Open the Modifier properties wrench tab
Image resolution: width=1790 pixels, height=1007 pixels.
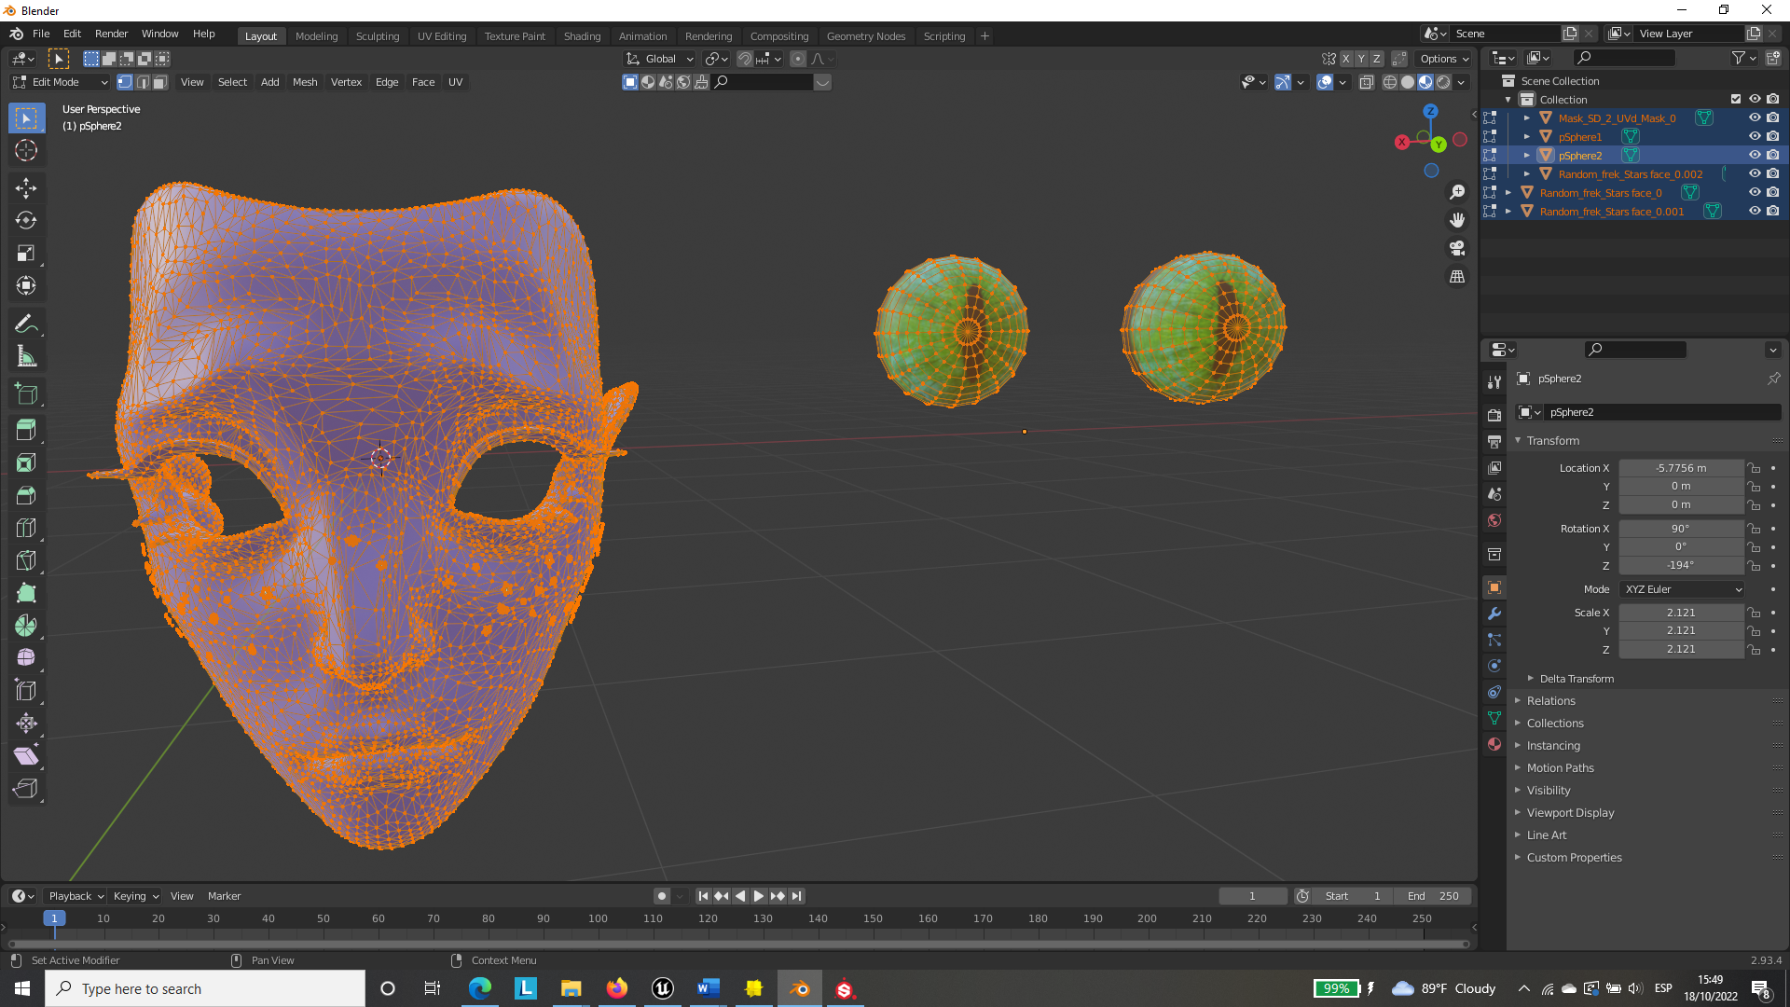tap(1494, 614)
